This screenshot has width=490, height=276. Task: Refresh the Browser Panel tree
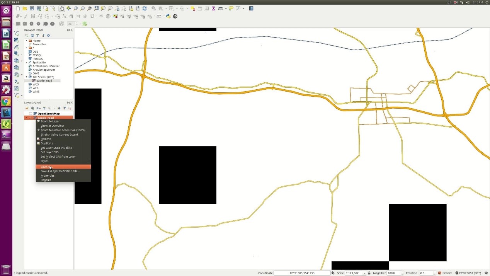[x=32, y=36]
